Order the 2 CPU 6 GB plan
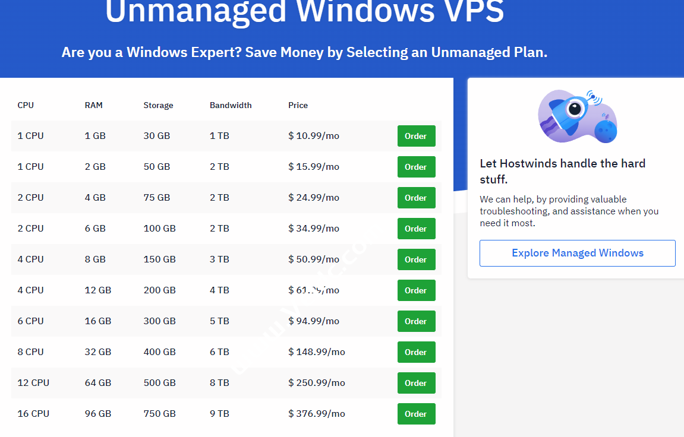This screenshot has height=437, width=684. click(416, 229)
